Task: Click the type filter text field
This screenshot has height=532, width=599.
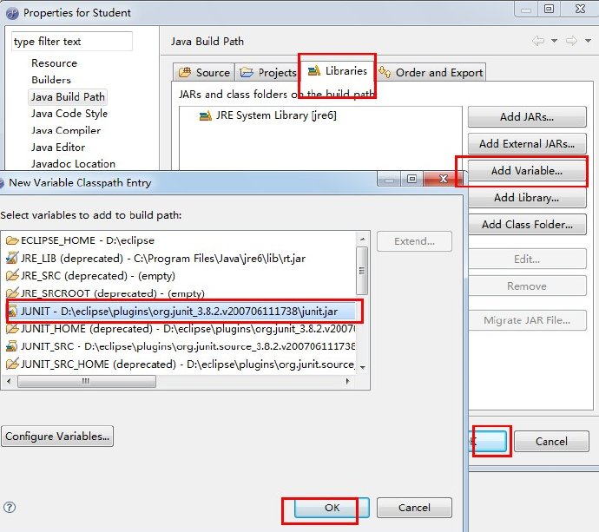Action: (72, 42)
